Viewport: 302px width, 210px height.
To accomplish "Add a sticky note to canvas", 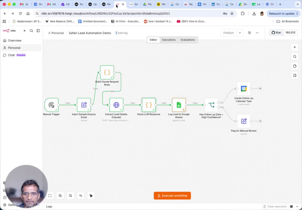I will coord(295,66).
